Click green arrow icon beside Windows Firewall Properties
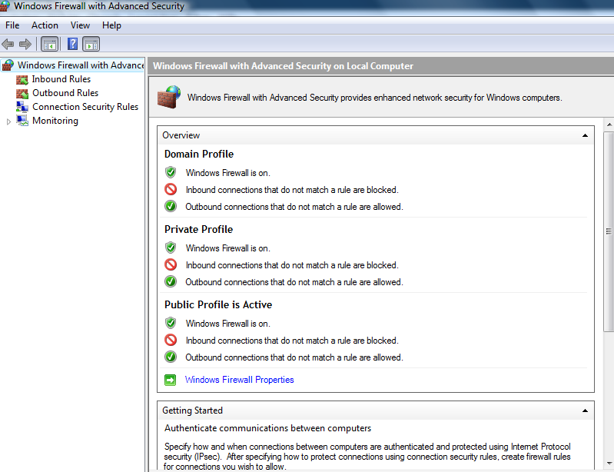 pyautogui.click(x=171, y=380)
